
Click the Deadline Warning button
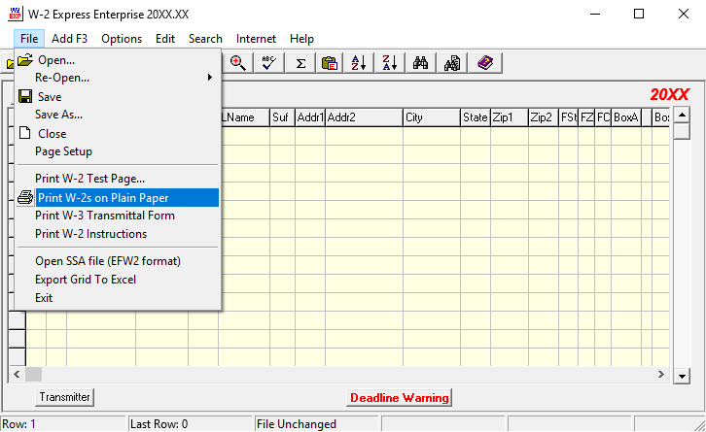coord(400,398)
